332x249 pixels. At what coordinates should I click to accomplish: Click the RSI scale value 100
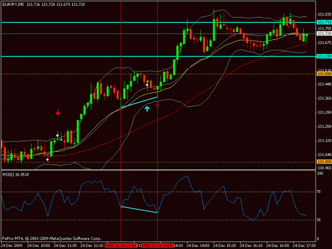click(x=320, y=174)
